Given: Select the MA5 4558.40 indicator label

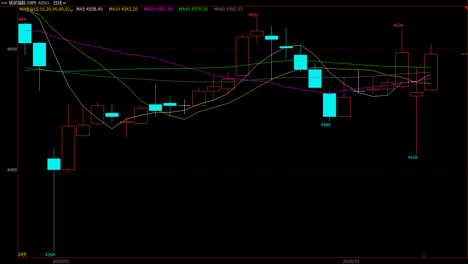Looking at the screenshot, I should pyautogui.click(x=89, y=9).
